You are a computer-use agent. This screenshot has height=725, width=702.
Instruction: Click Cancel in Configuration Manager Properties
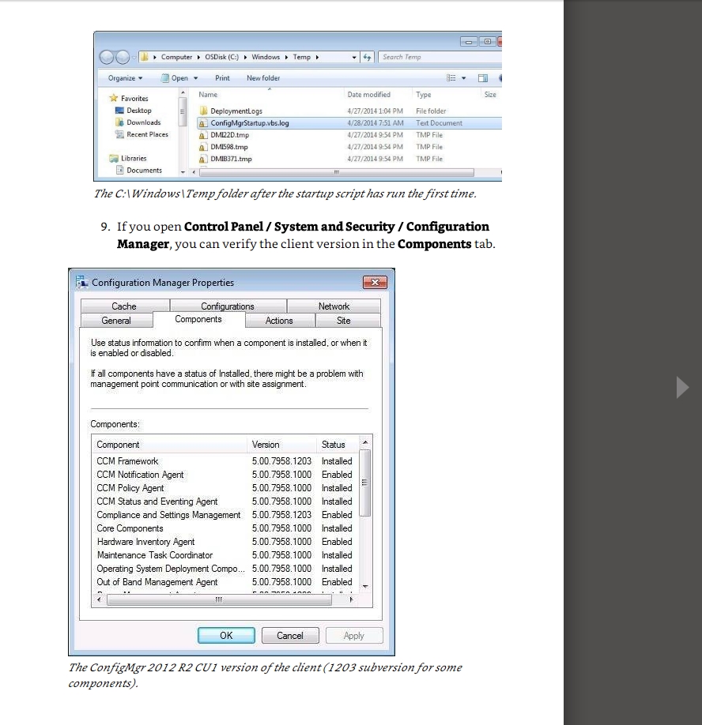click(290, 636)
